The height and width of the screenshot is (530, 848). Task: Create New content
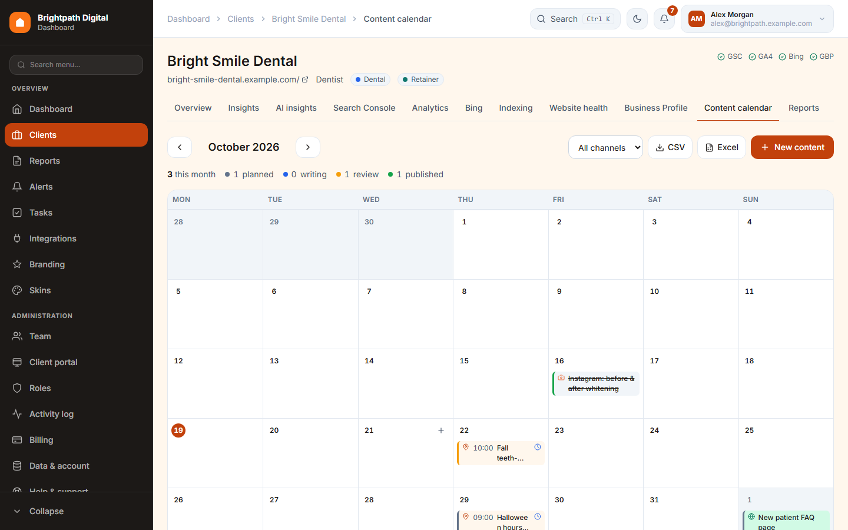coord(792,147)
